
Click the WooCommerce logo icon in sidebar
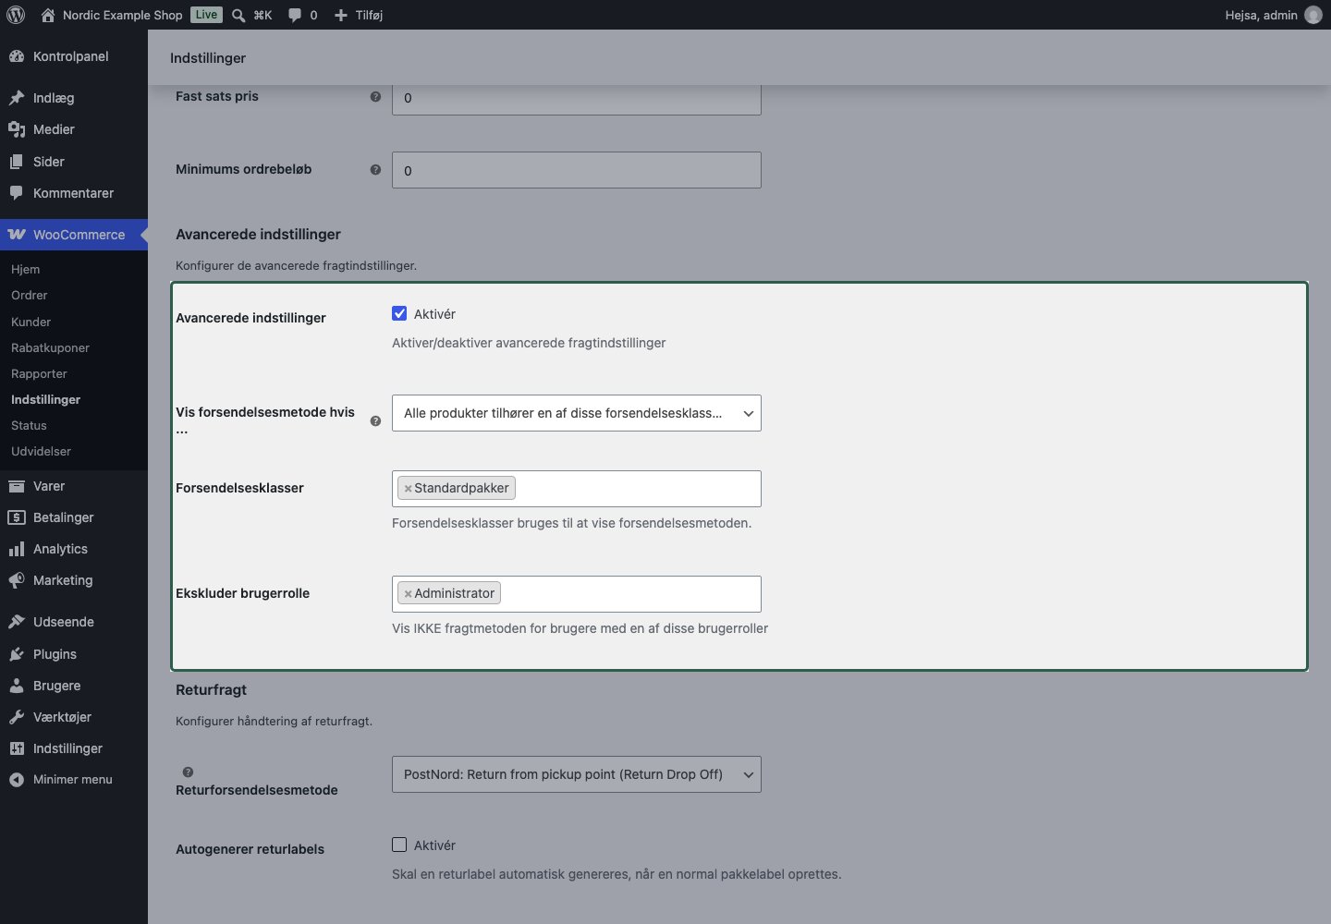click(17, 235)
